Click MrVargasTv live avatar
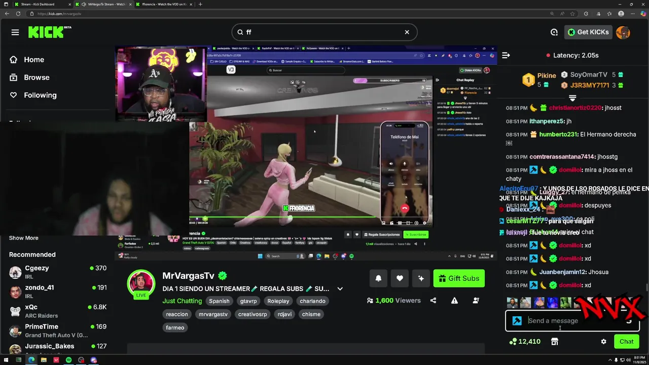The image size is (649, 365). point(141,283)
